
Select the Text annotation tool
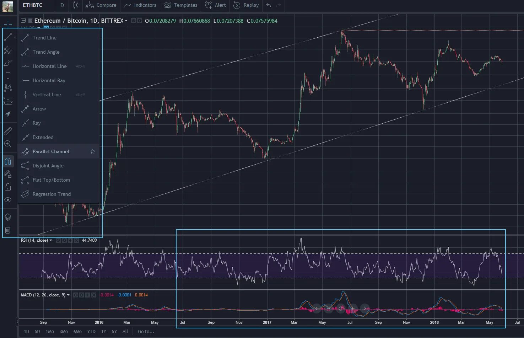click(8, 75)
